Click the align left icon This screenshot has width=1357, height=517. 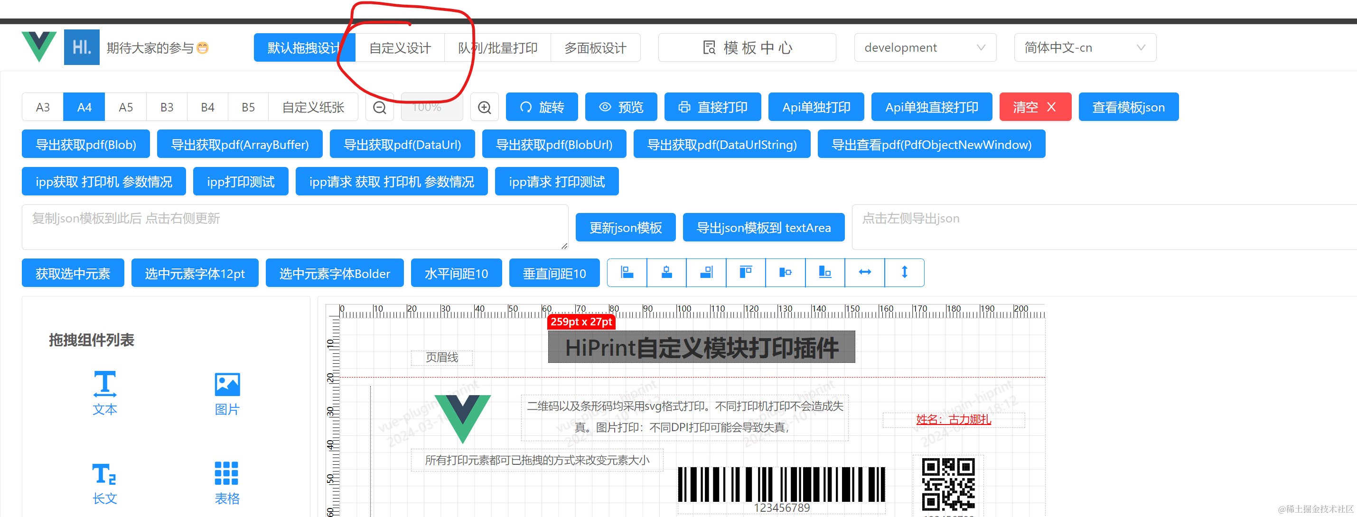coord(627,272)
